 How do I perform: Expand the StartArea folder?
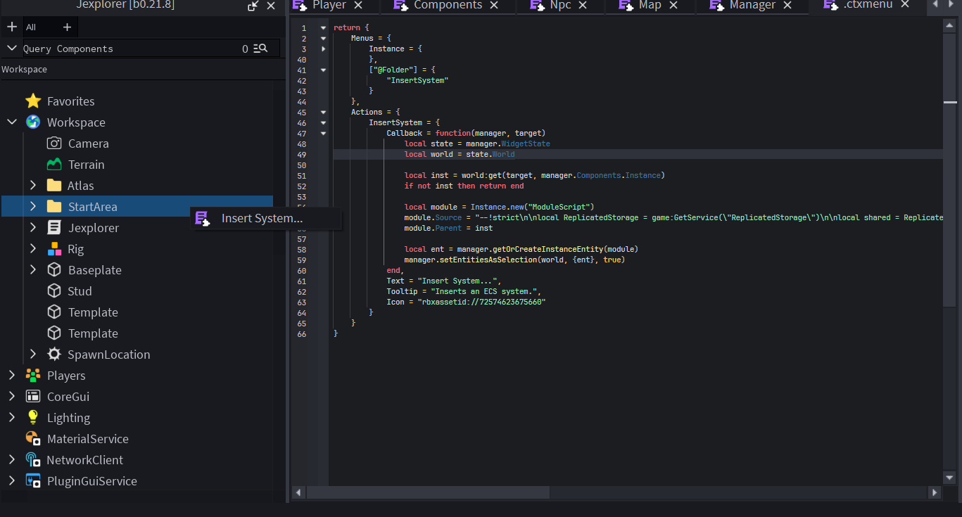pyautogui.click(x=33, y=207)
